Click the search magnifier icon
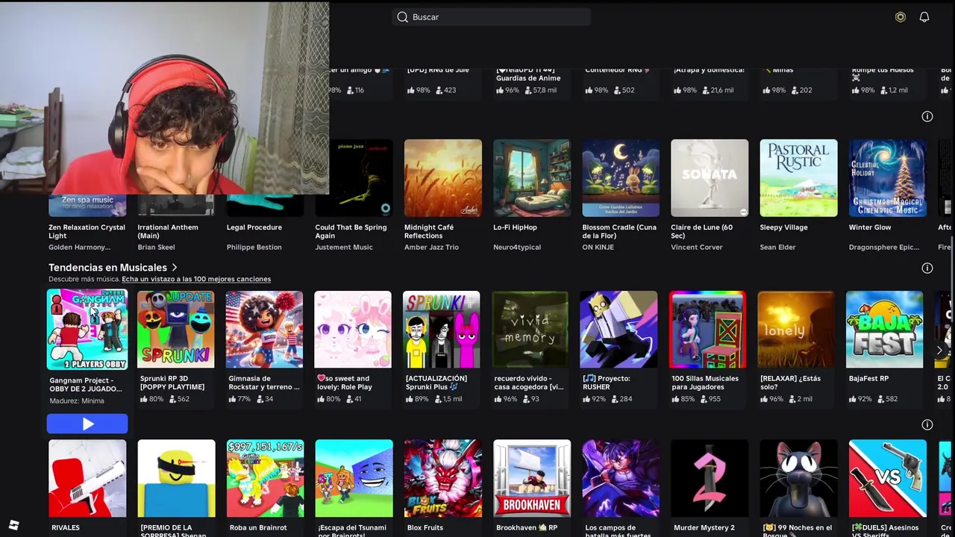This screenshot has width=955, height=537. [403, 17]
